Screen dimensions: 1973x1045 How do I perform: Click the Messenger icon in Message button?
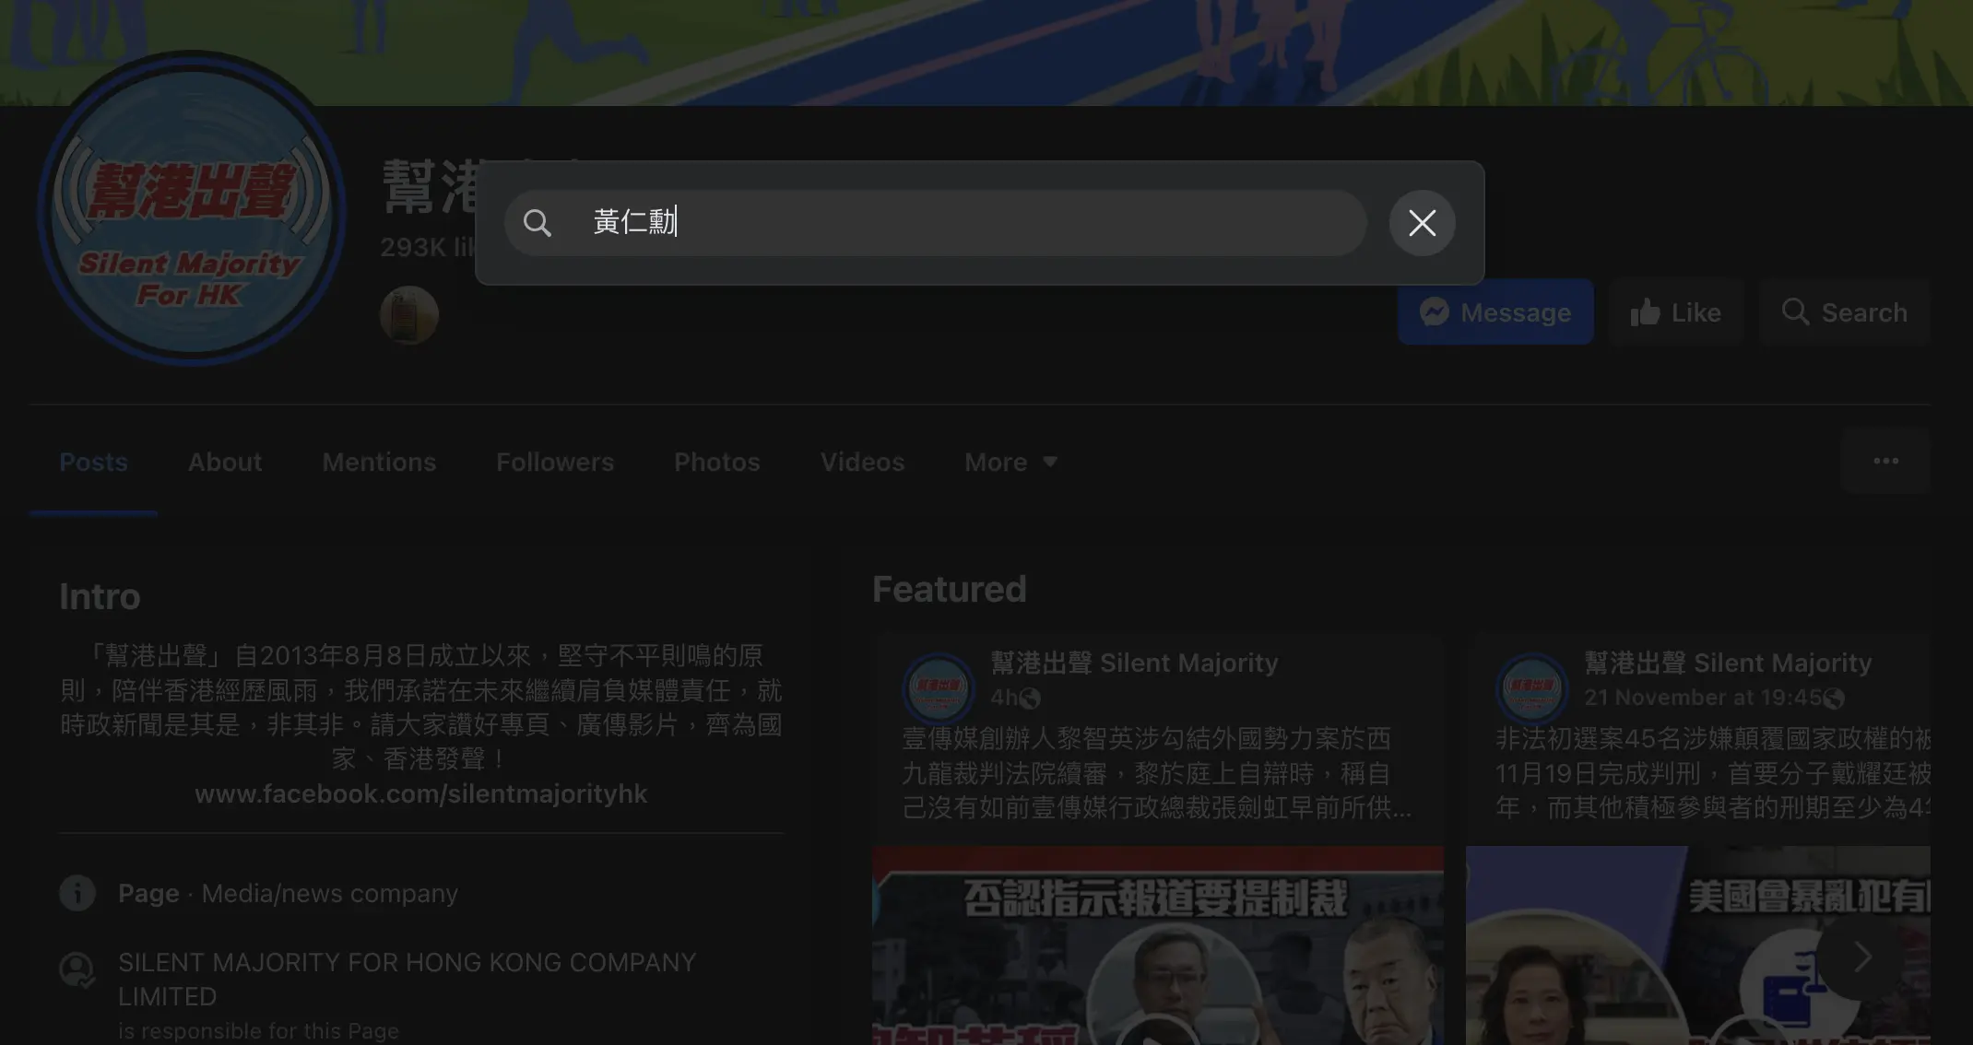pos(1435,312)
